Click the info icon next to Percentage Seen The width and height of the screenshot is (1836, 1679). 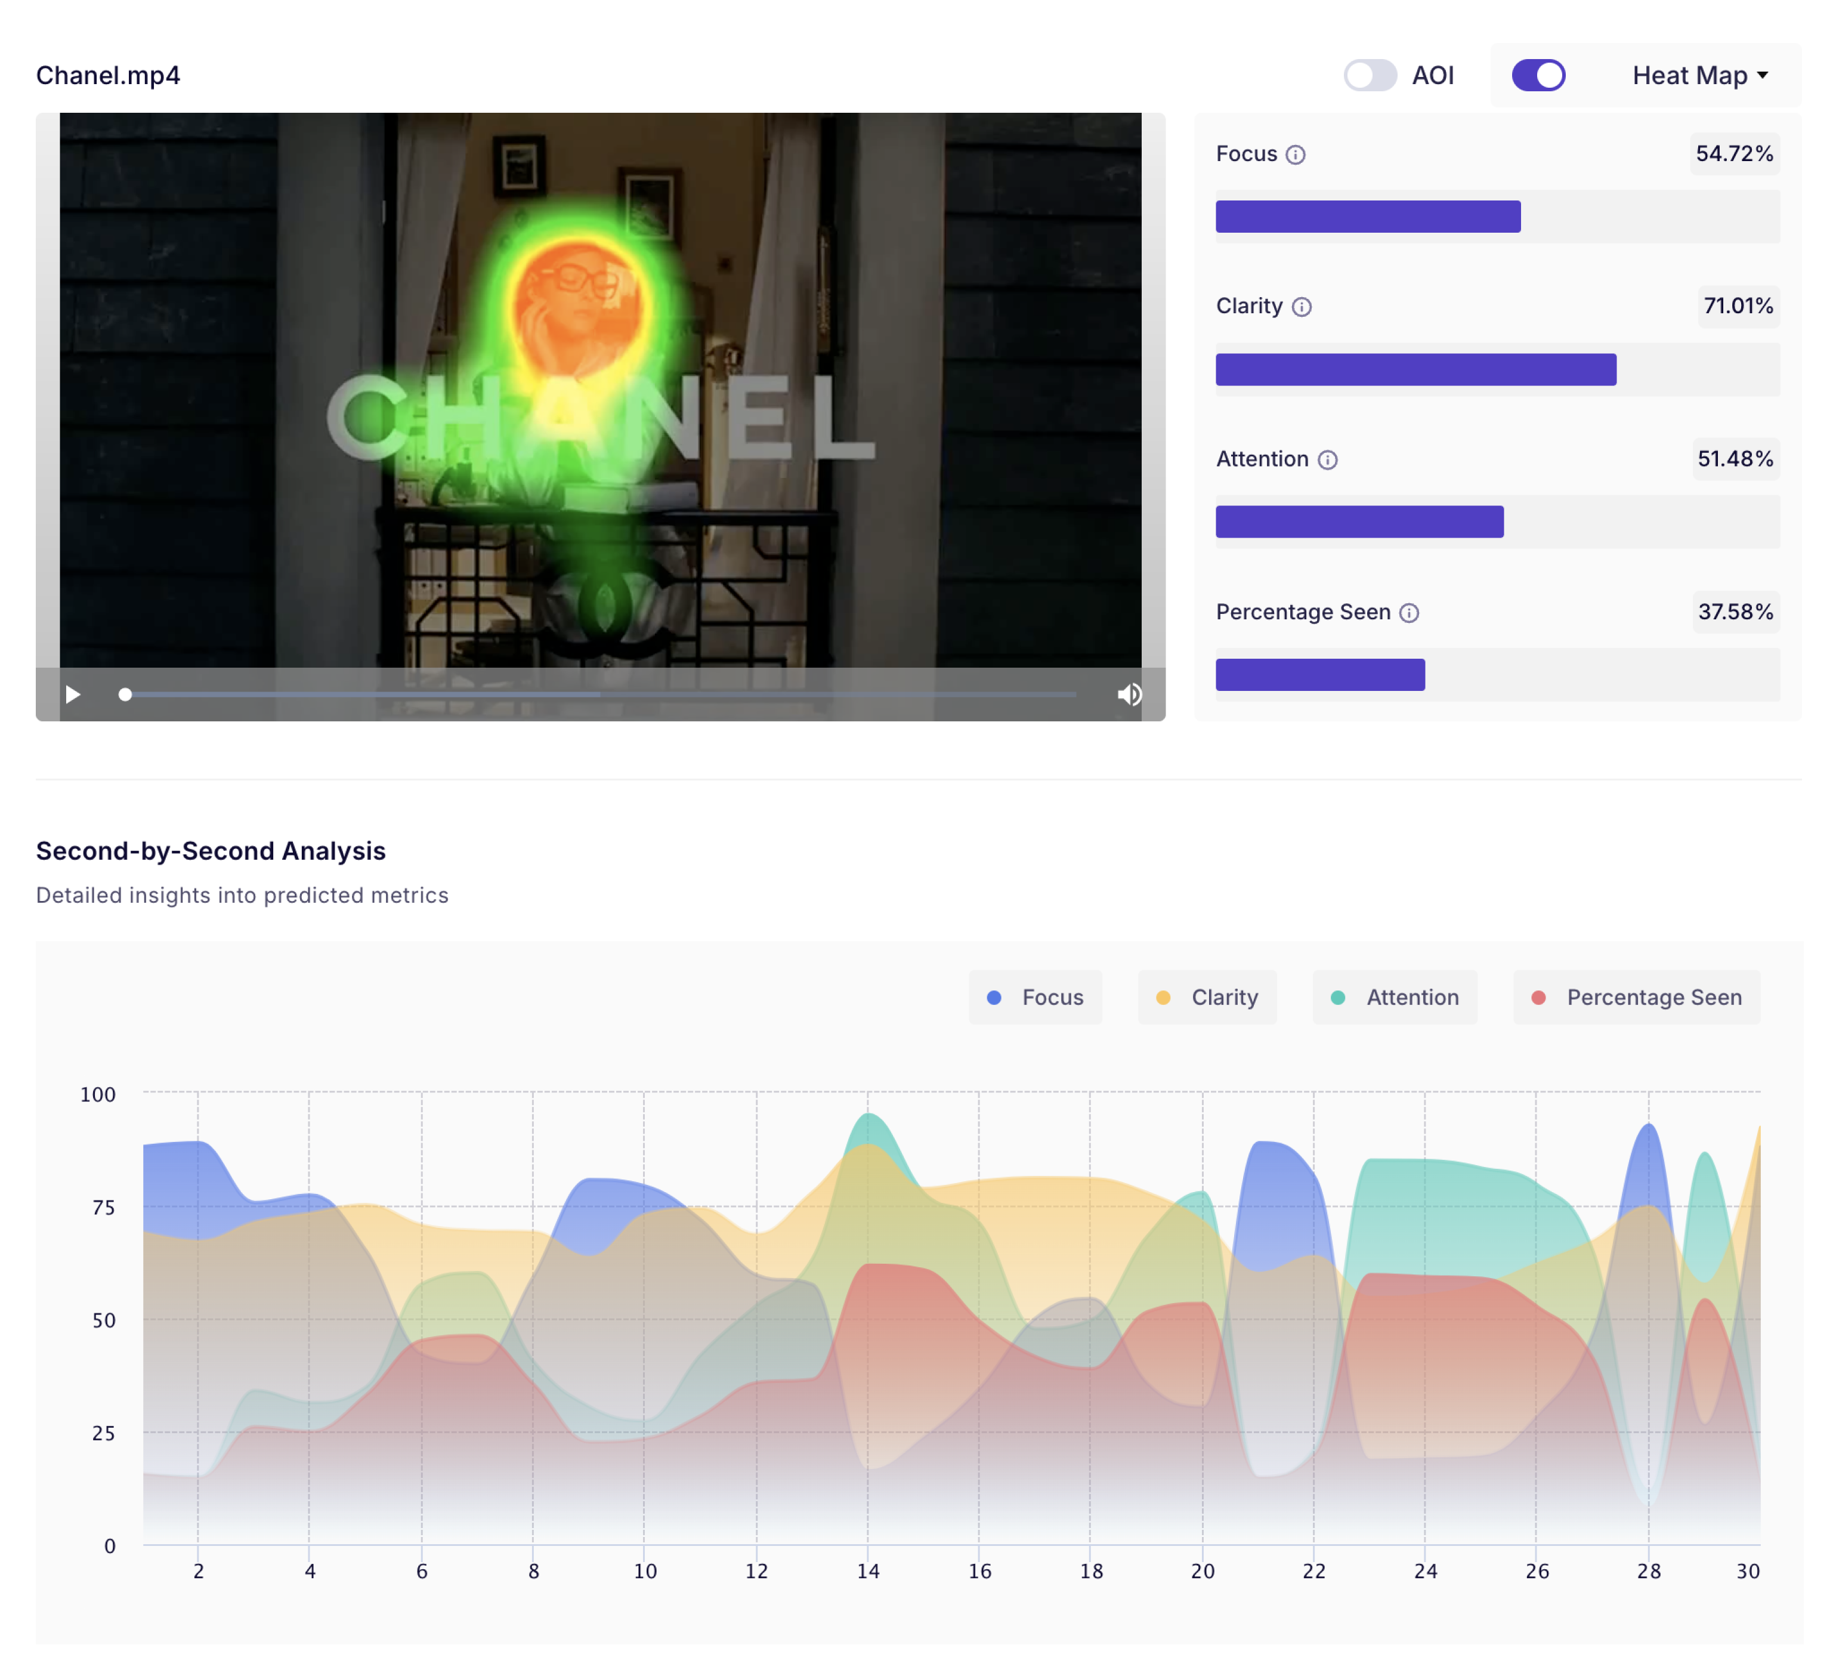click(x=1409, y=613)
